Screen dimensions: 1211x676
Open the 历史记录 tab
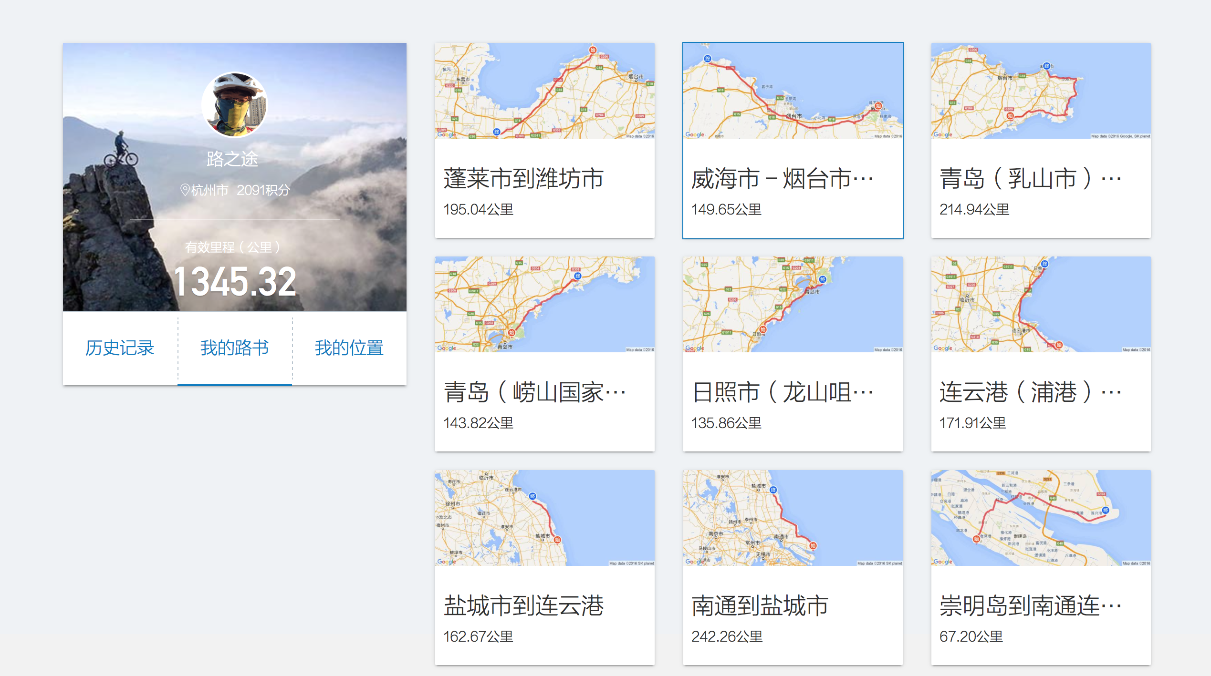click(x=120, y=348)
